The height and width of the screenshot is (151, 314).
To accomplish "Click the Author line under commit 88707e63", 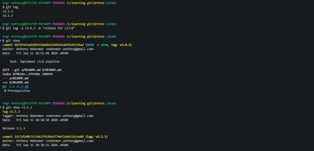I will coord(48,49).
